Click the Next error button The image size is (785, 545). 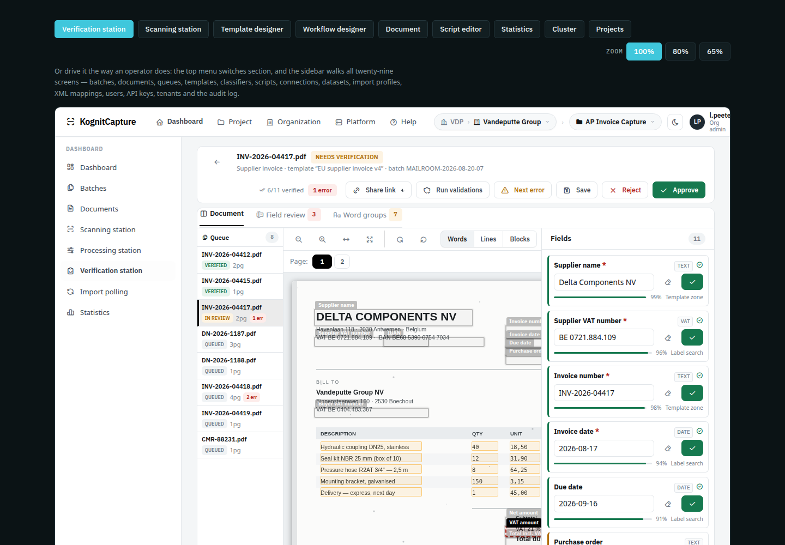coord(523,190)
